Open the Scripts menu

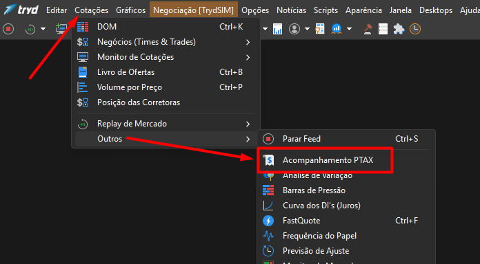click(326, 10)
